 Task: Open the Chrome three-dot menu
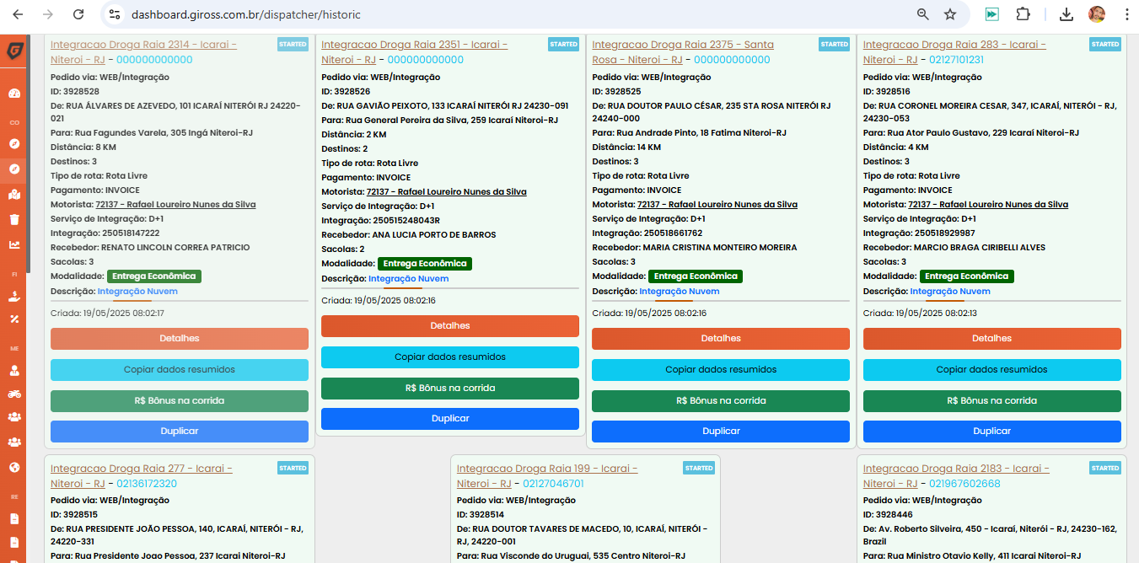[1126, 14]
